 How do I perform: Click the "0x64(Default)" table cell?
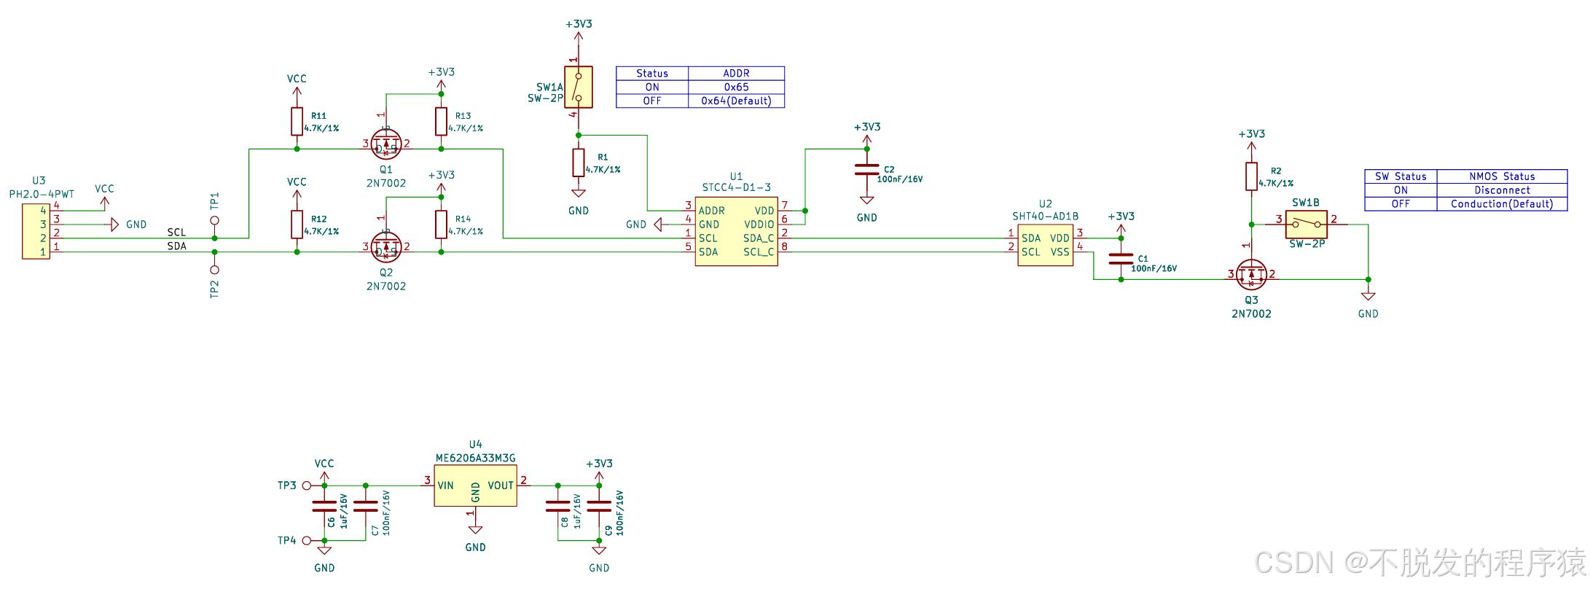(x=736, y=101)
